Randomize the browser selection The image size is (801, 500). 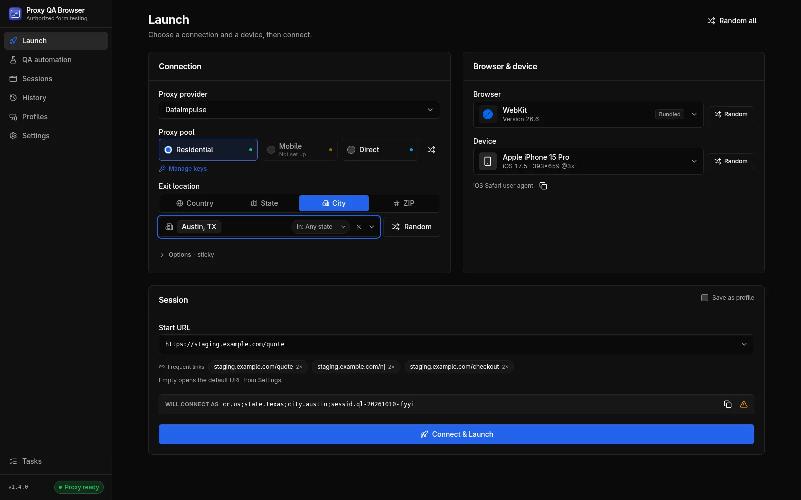pyautogui.click(x=731, y=114)
